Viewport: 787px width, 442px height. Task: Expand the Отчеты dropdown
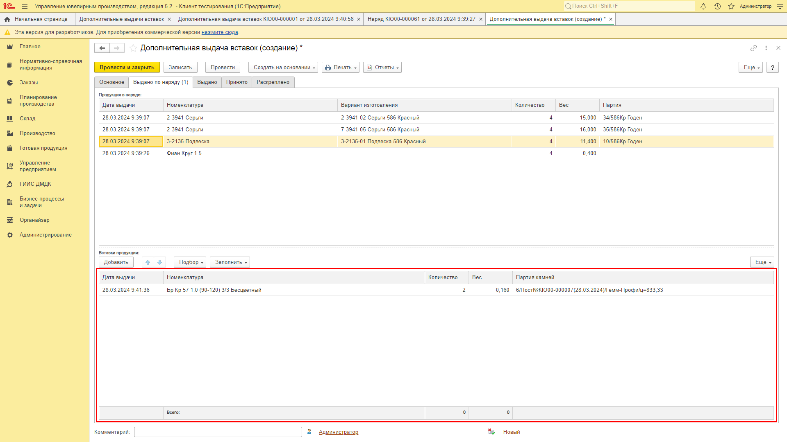click(x=382, y=68)
